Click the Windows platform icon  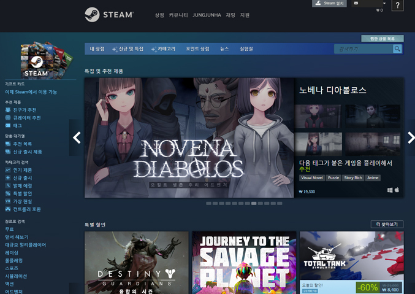(390, 190)
